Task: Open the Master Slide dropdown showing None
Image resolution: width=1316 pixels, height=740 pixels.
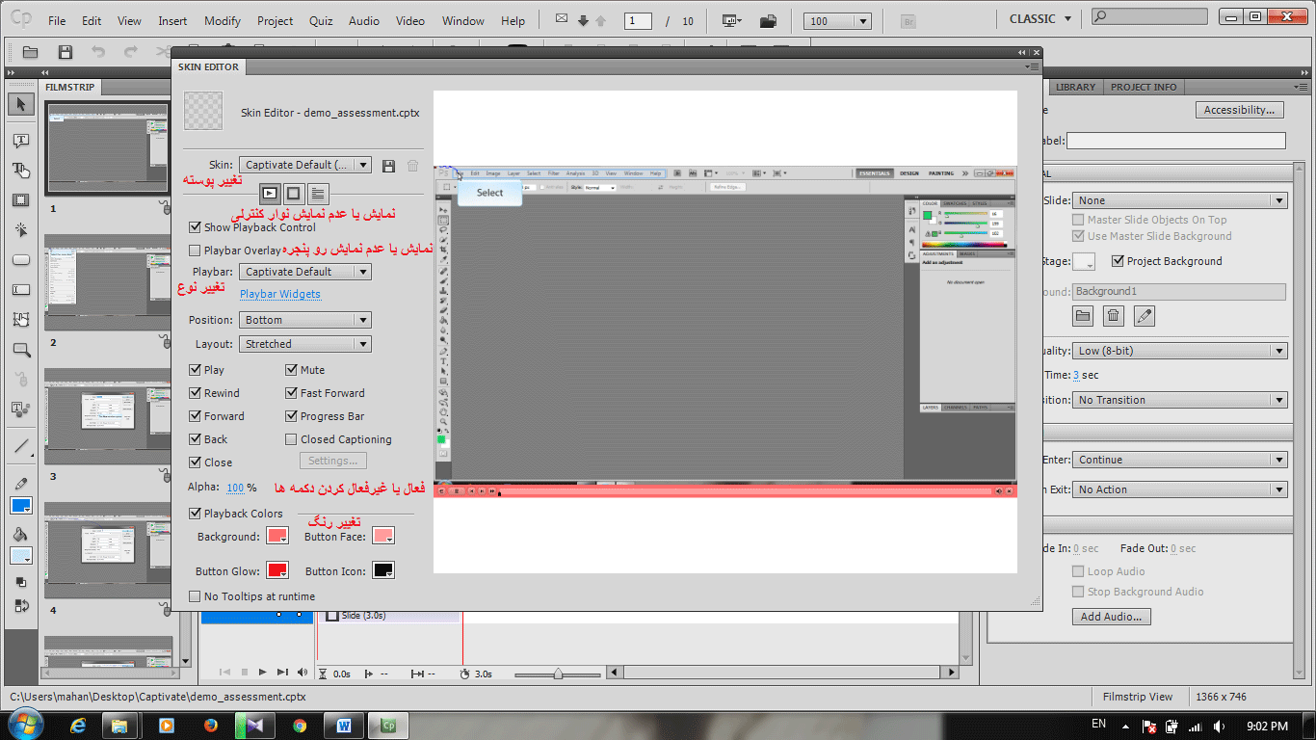Action: coord(1180,200)
